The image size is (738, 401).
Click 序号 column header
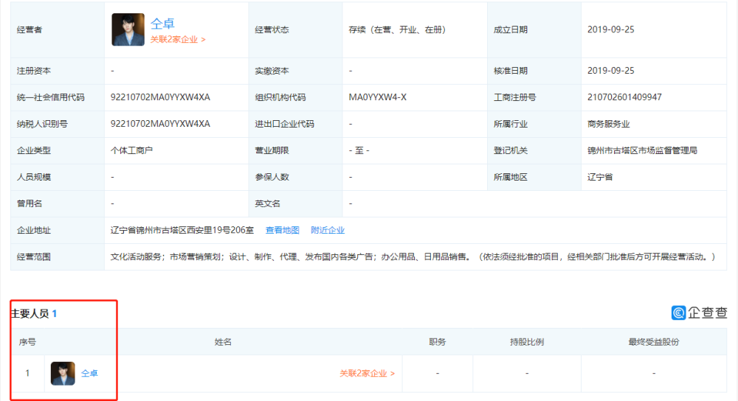click(27, 342)
